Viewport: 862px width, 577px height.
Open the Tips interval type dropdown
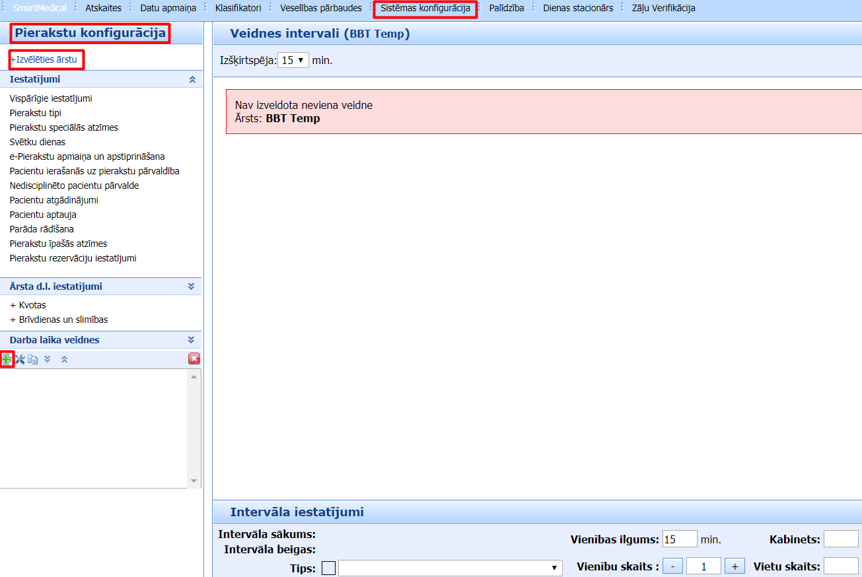tap(450, 568)
